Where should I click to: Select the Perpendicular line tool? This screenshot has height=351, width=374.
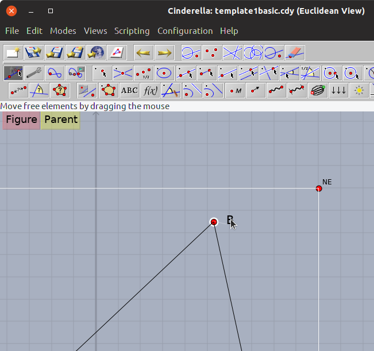coord(269,73)
